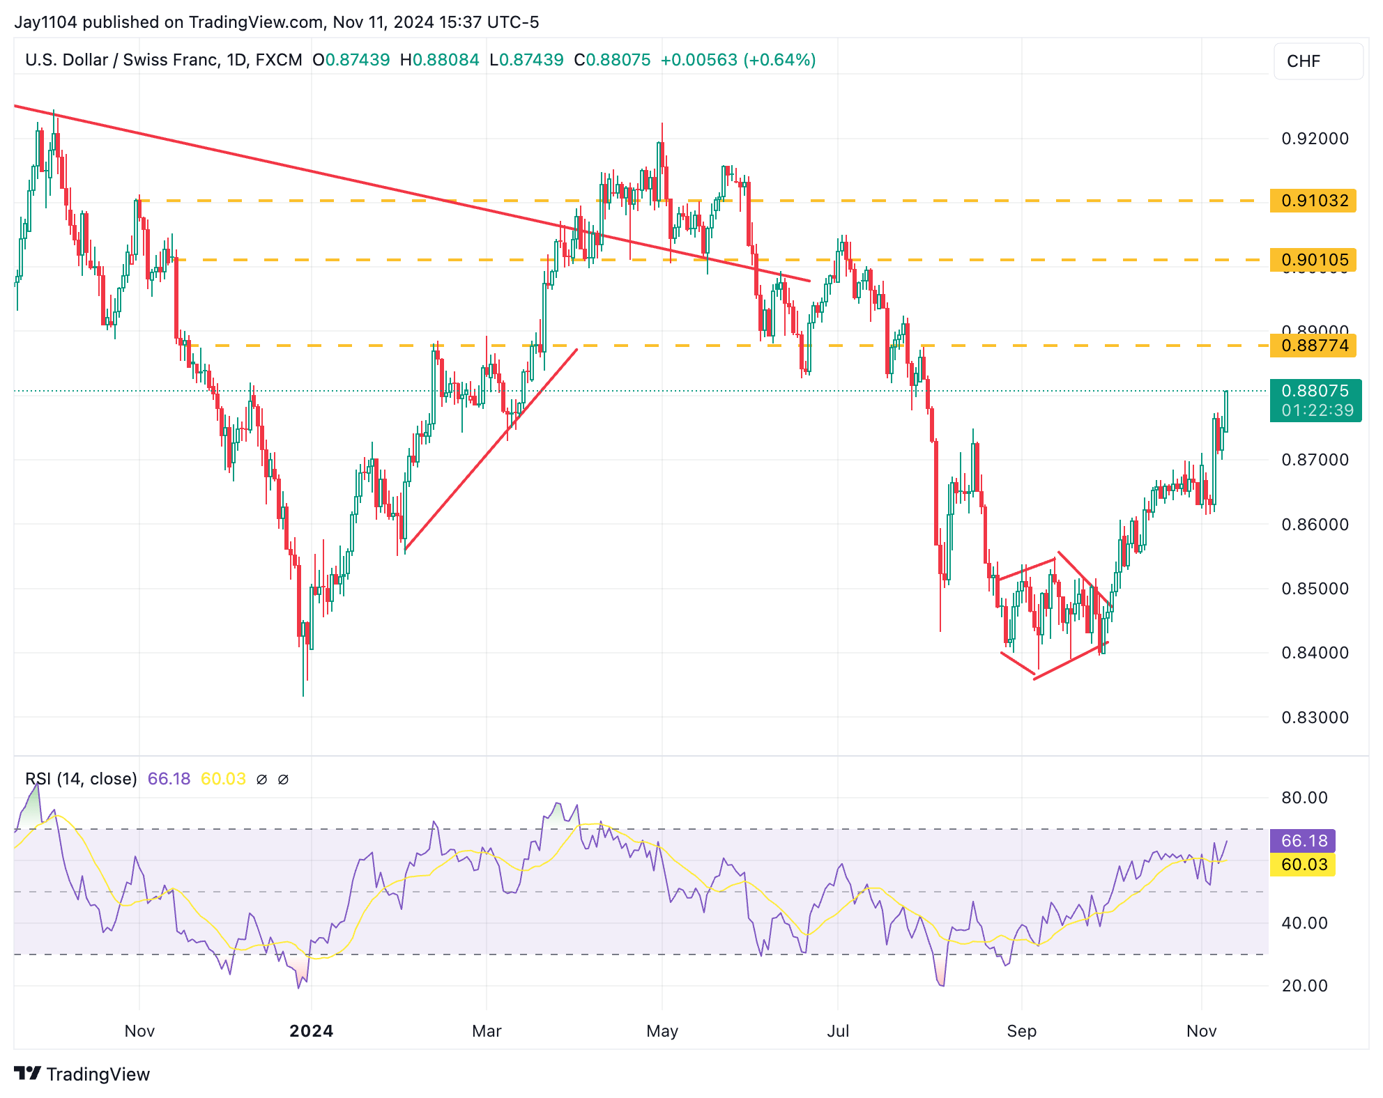Click the TradingView wordmark text in footer

[98, 1074]
